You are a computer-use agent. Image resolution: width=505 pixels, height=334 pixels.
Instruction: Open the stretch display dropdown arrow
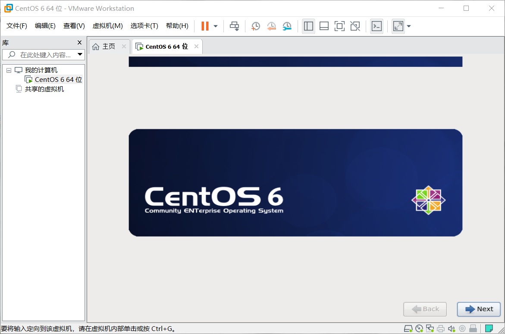[409, 26]
